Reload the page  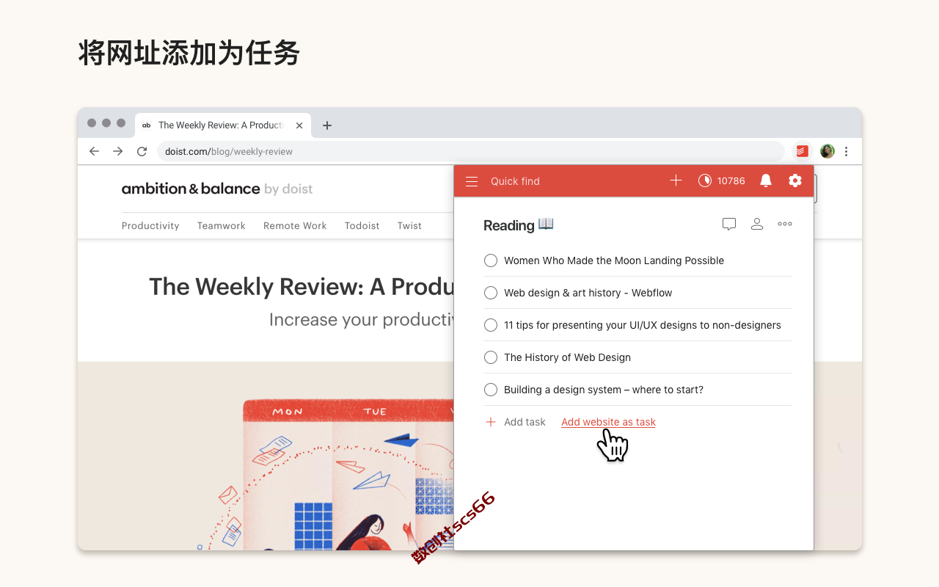point(142,151)
